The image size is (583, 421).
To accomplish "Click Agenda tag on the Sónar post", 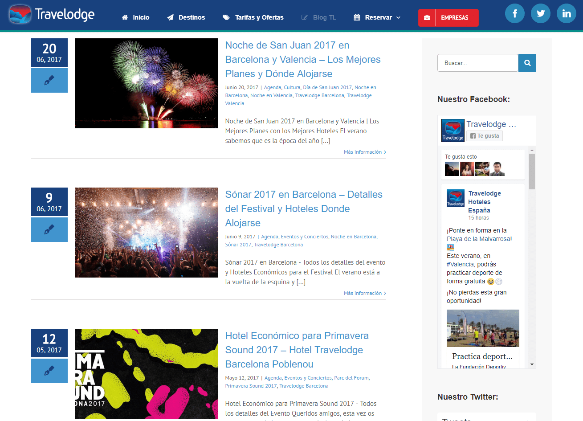I will click(269, 237).
